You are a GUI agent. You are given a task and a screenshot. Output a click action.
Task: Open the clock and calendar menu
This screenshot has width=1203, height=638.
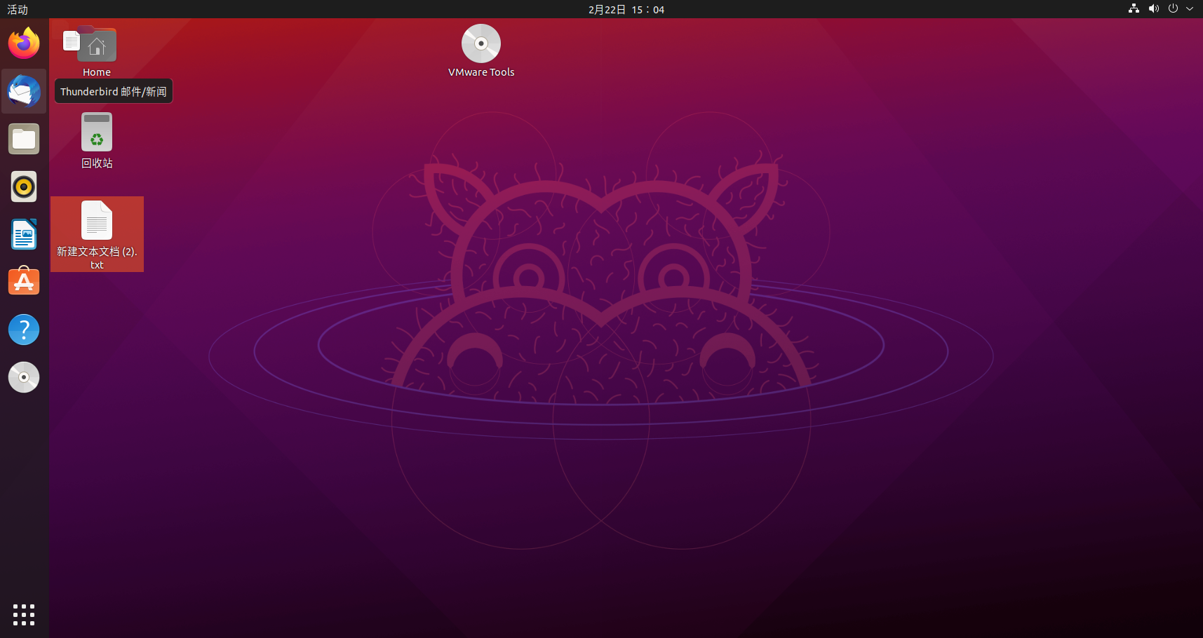(626, 9)
